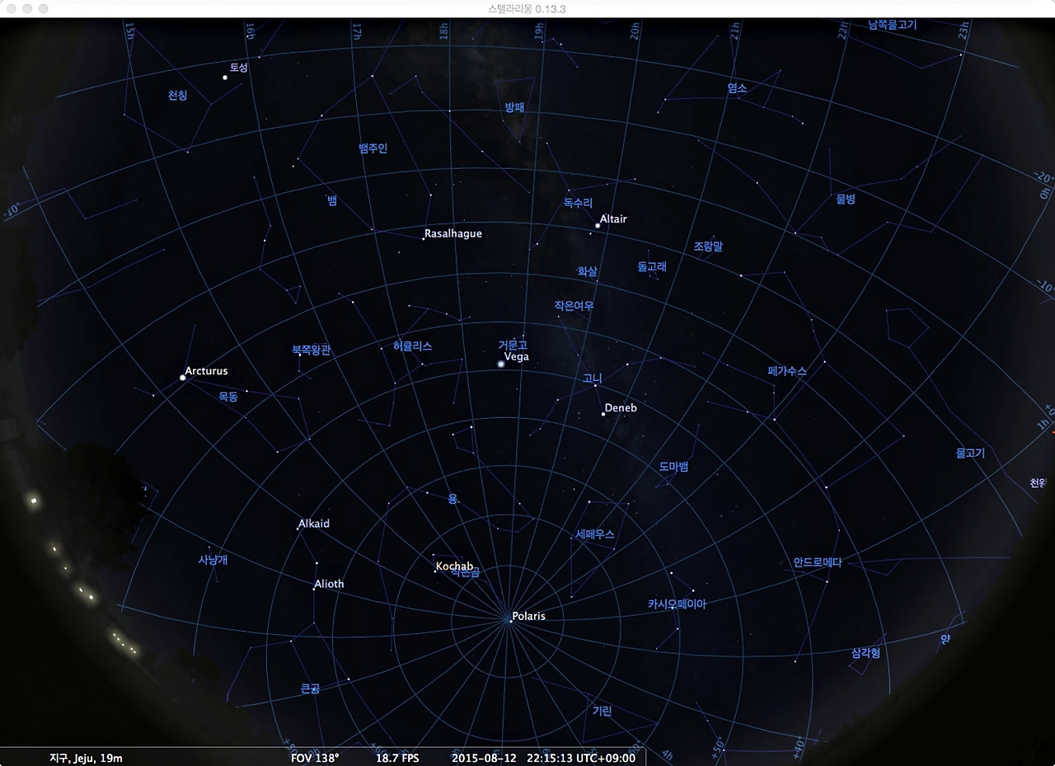Select the 안드로메다 constellation label
The image size is (1055, 766).
pos(818,563)
